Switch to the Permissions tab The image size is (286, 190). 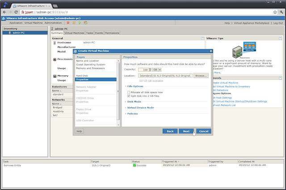(112, 33)
